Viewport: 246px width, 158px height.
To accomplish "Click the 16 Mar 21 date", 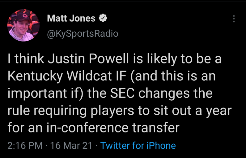I will click(x=71, y=145).
